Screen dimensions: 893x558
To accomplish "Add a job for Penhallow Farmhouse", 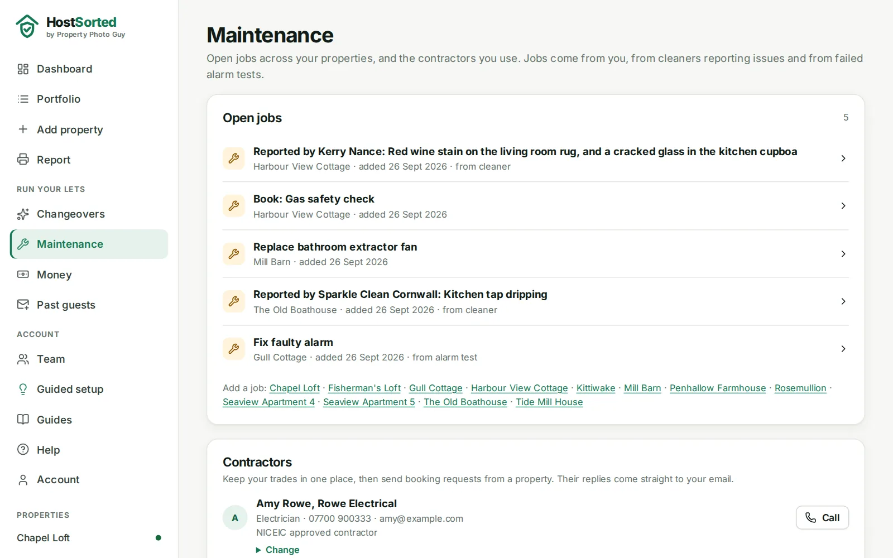I will tap(718, 388).
